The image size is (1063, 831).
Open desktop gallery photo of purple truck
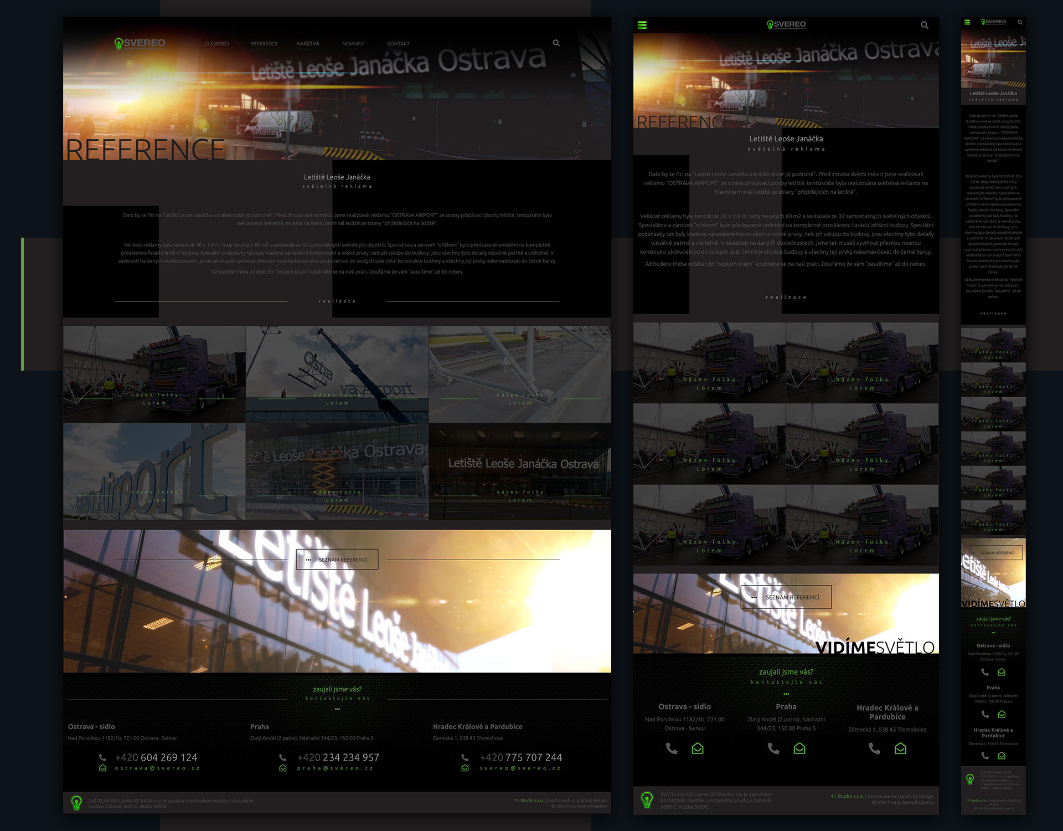154,374
